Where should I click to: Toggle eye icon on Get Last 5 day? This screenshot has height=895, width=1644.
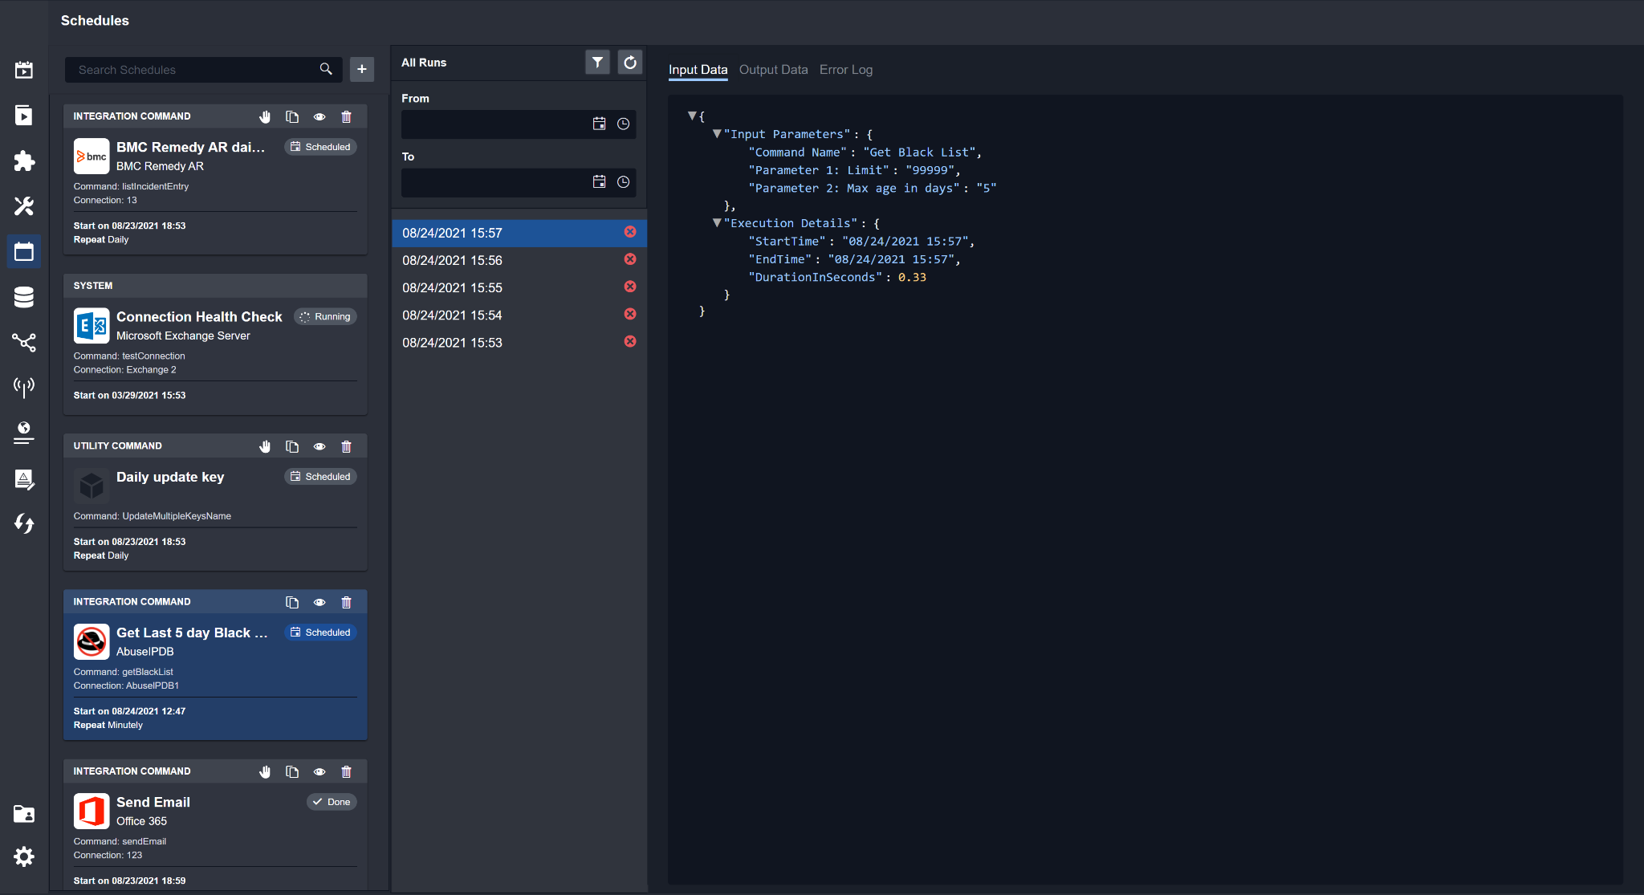pyautogui.click(x=319, y=603)
